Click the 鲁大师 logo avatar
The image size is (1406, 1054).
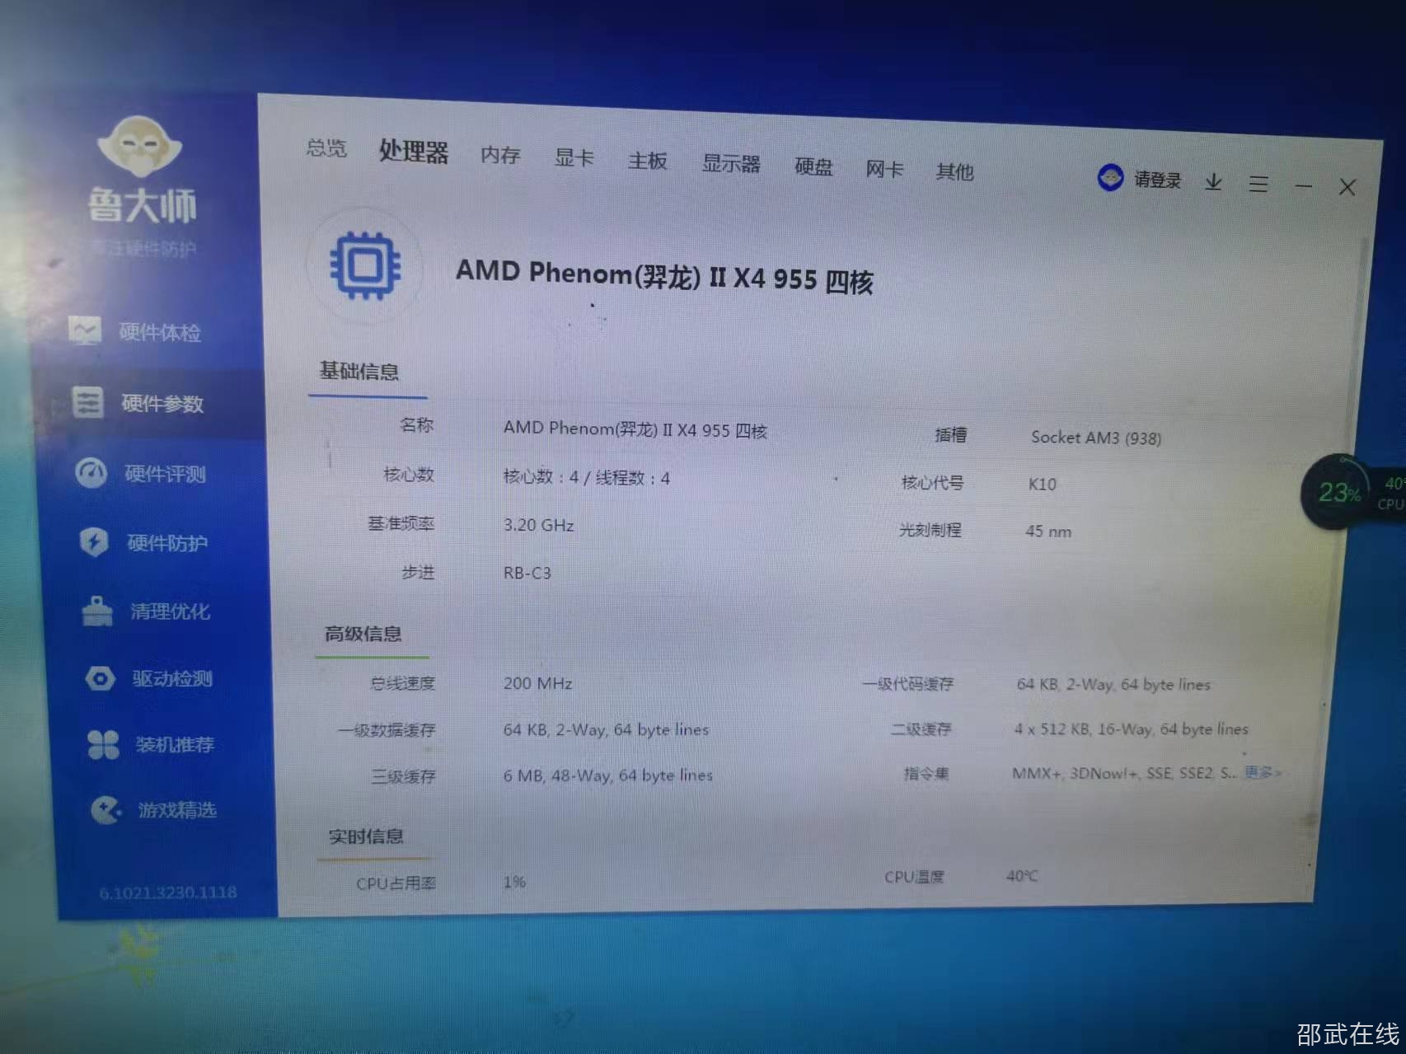pyautogui.click(x=139, y=146)
